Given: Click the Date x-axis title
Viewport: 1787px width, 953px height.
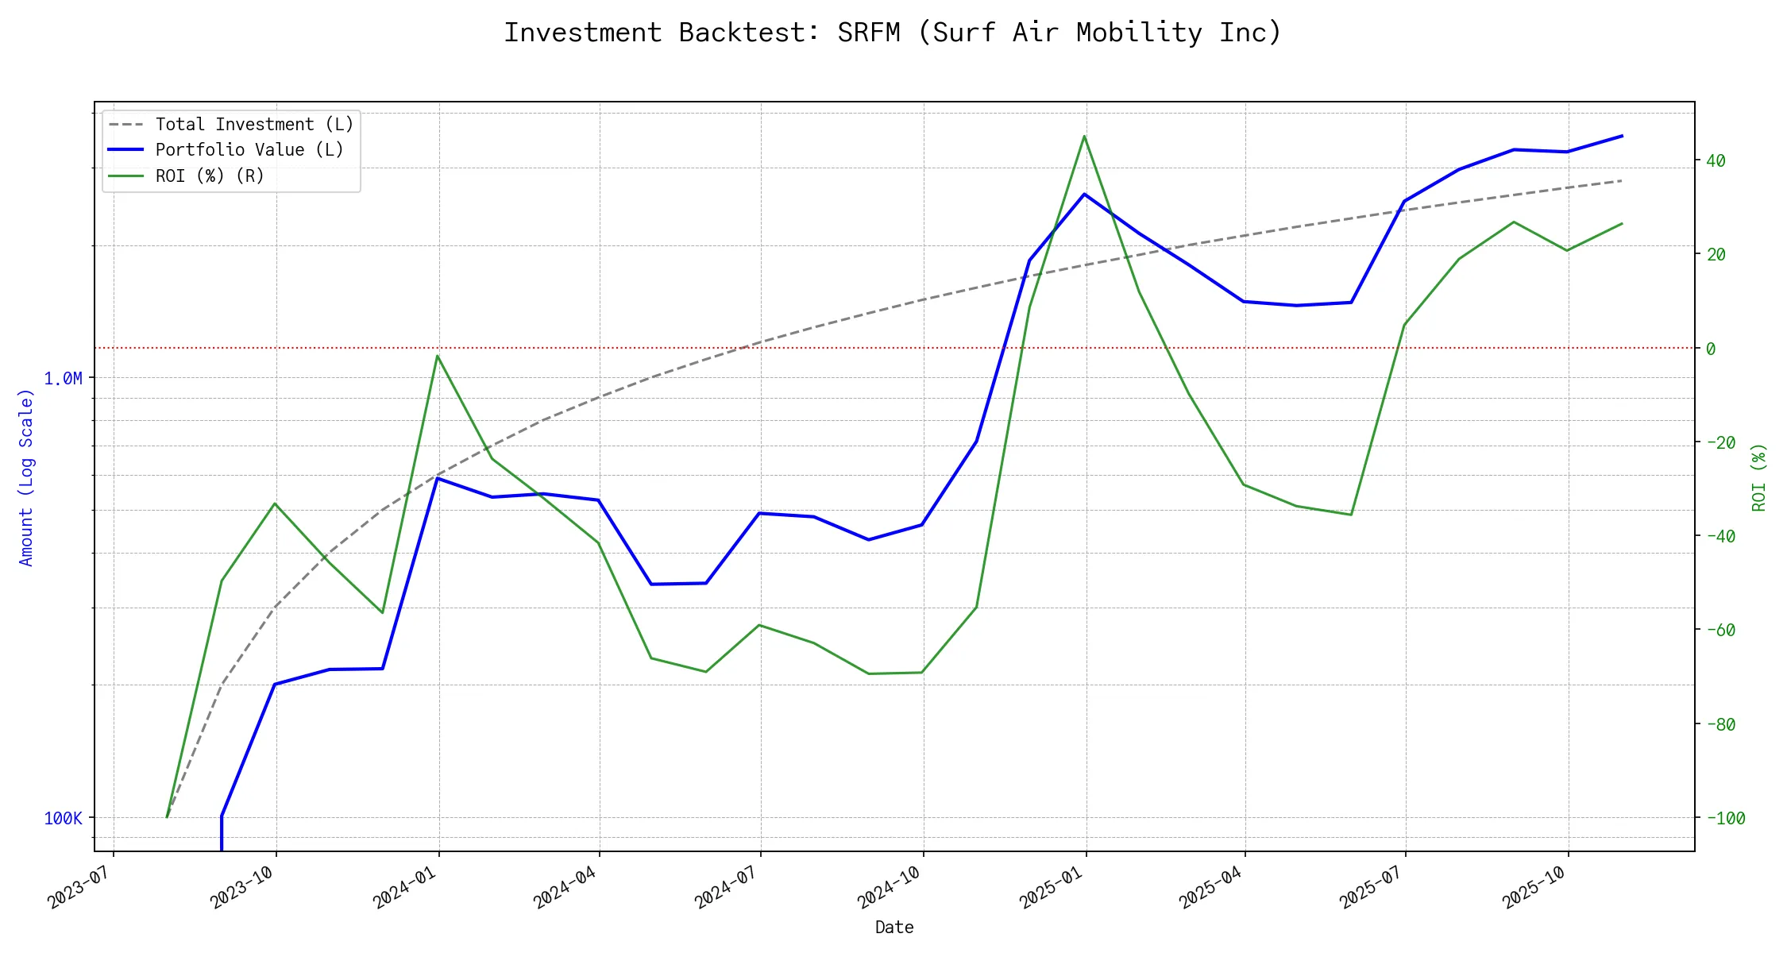Looking at the screenshot, I should pyautogui.click(x=894, y=927).
